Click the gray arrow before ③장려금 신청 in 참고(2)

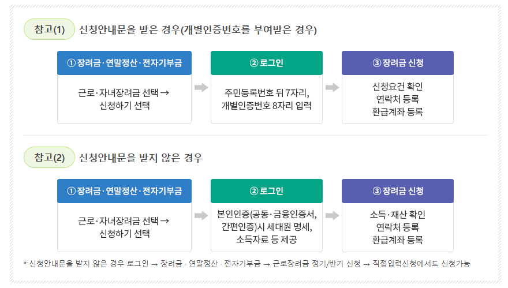coord(332,215)
